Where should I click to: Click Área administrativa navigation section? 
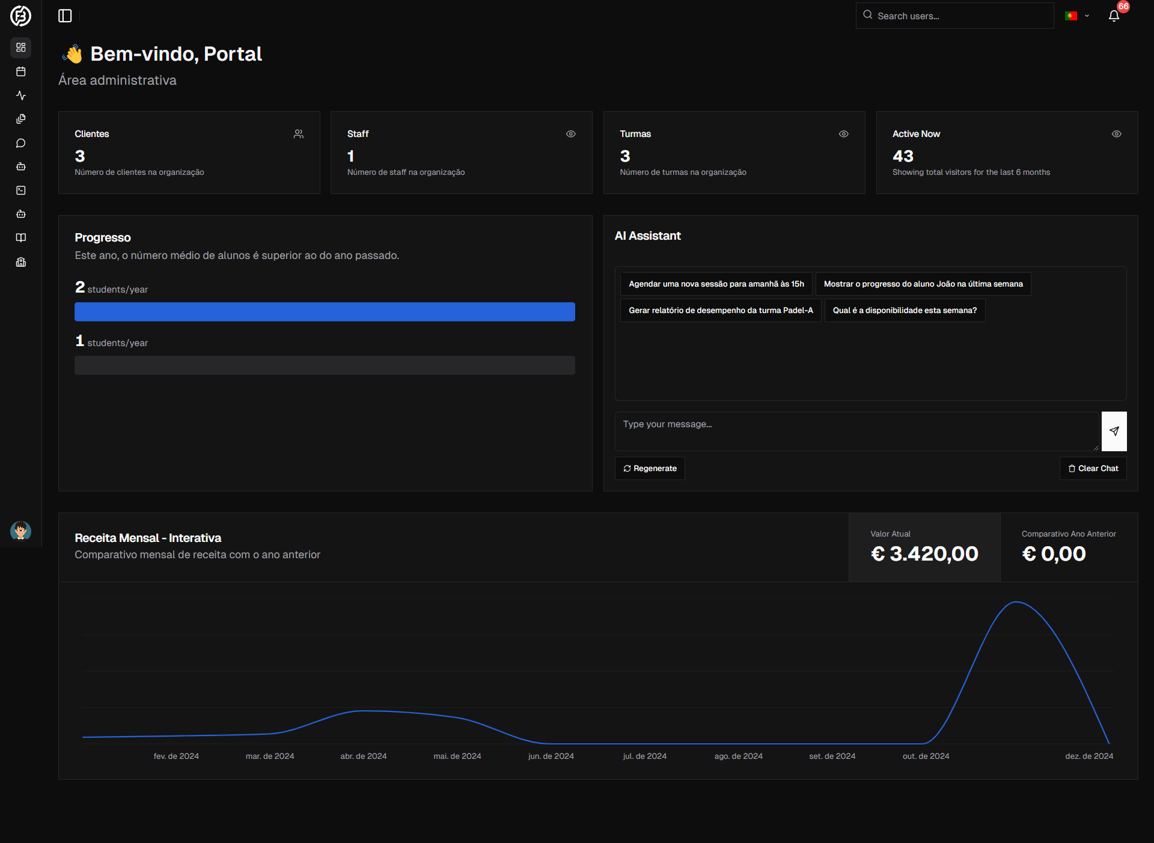[117, 79]
